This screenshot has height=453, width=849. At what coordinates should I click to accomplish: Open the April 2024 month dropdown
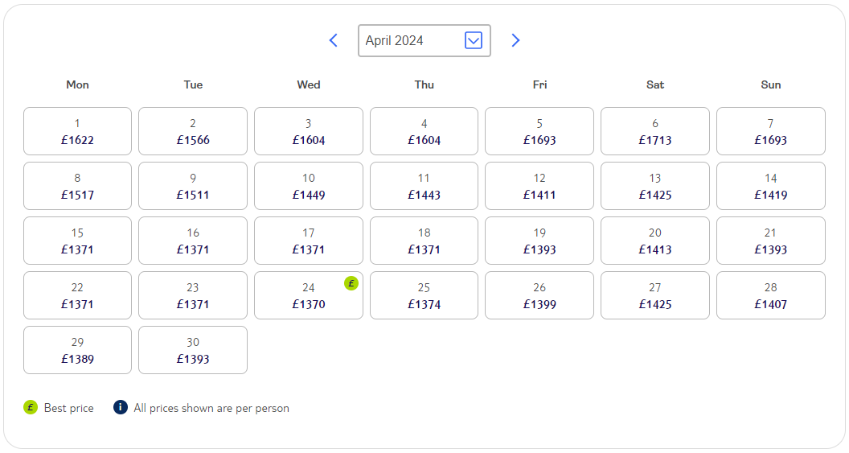[424, 41]
